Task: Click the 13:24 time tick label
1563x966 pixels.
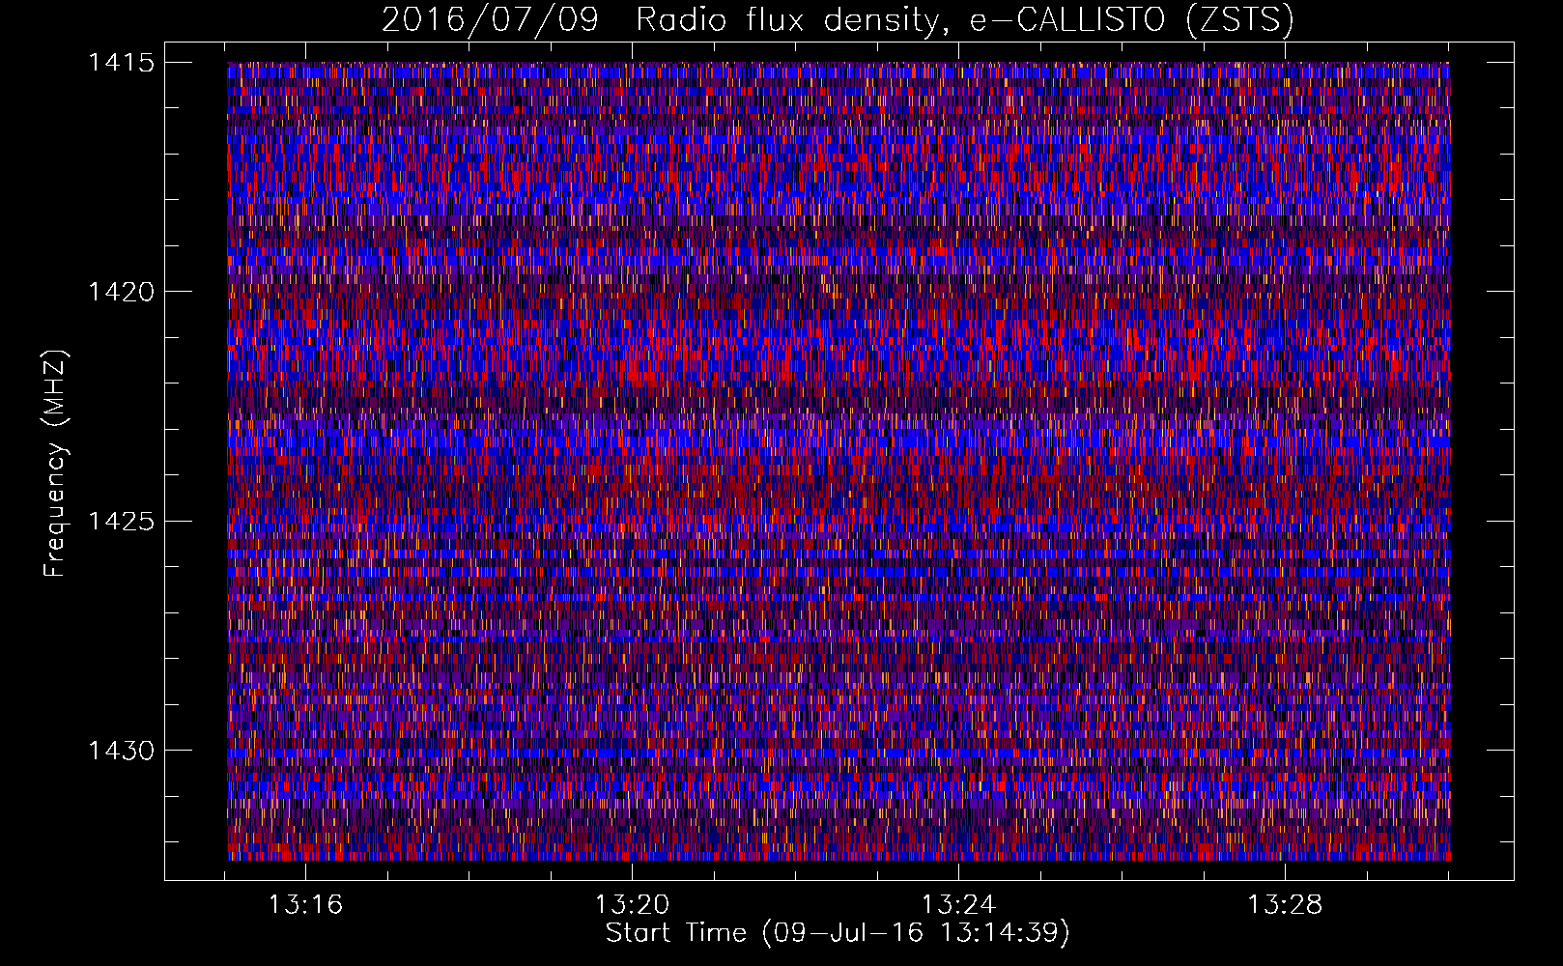Action: pyautogui.click(x=959, y=905)
